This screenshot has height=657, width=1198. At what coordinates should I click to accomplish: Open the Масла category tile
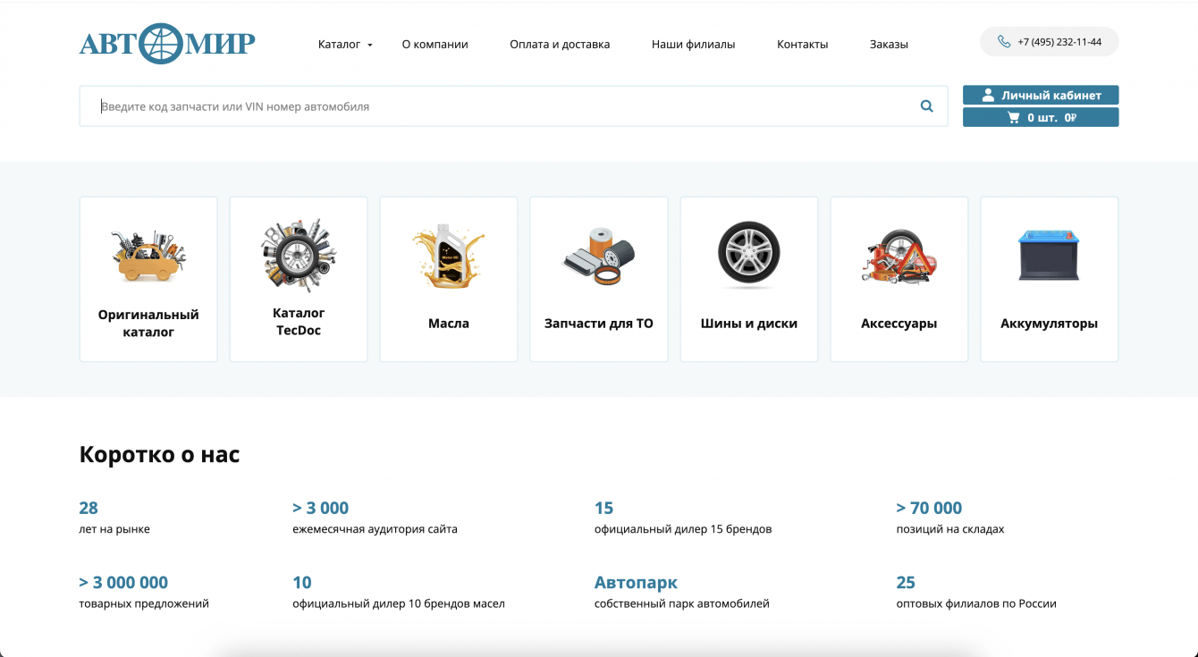coord(448,279)
